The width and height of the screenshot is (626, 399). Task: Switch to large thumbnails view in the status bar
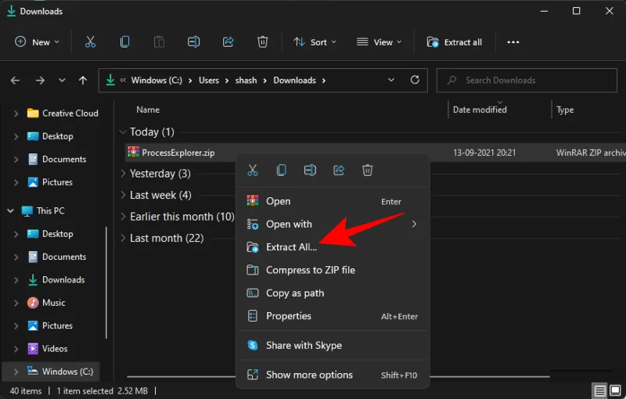coord(616,391)
